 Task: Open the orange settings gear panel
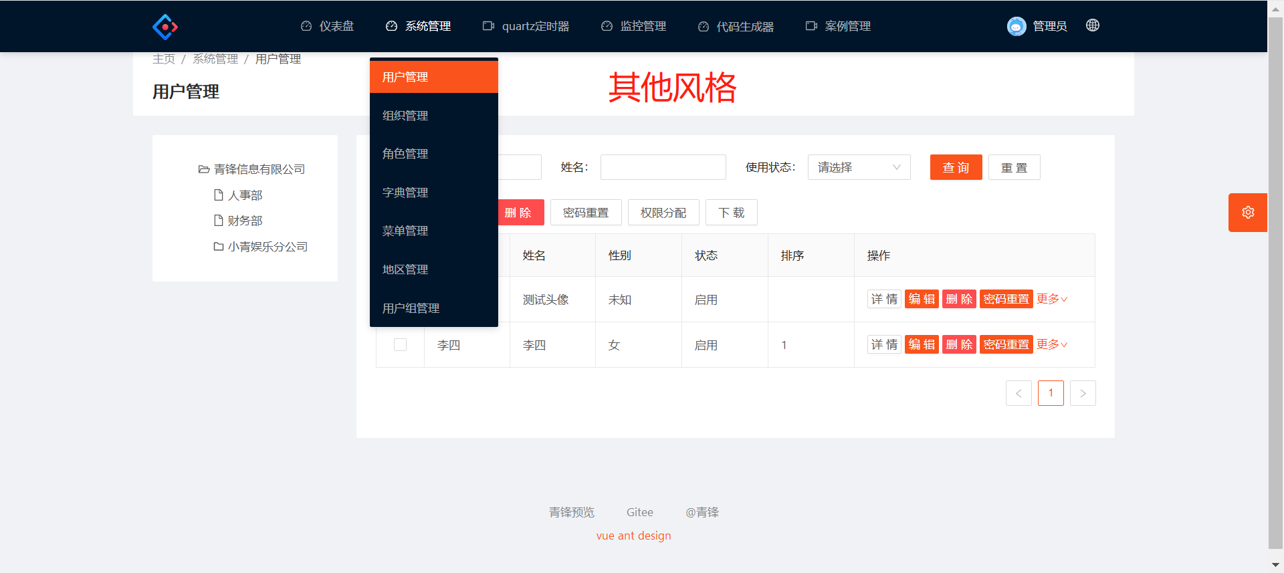click(1248, 213)
